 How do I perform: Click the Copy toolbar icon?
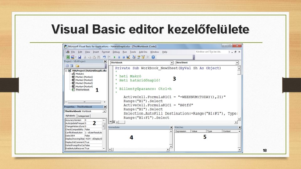[x=89, y=57]
